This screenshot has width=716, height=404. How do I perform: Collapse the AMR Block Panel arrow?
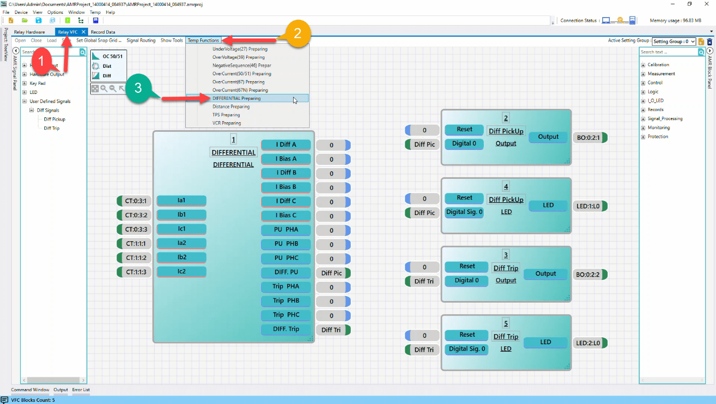coord(710,51)
